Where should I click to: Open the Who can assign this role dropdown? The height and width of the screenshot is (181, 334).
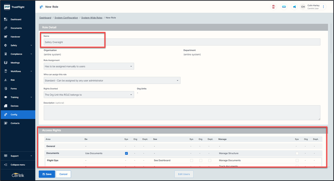point(112,80)
